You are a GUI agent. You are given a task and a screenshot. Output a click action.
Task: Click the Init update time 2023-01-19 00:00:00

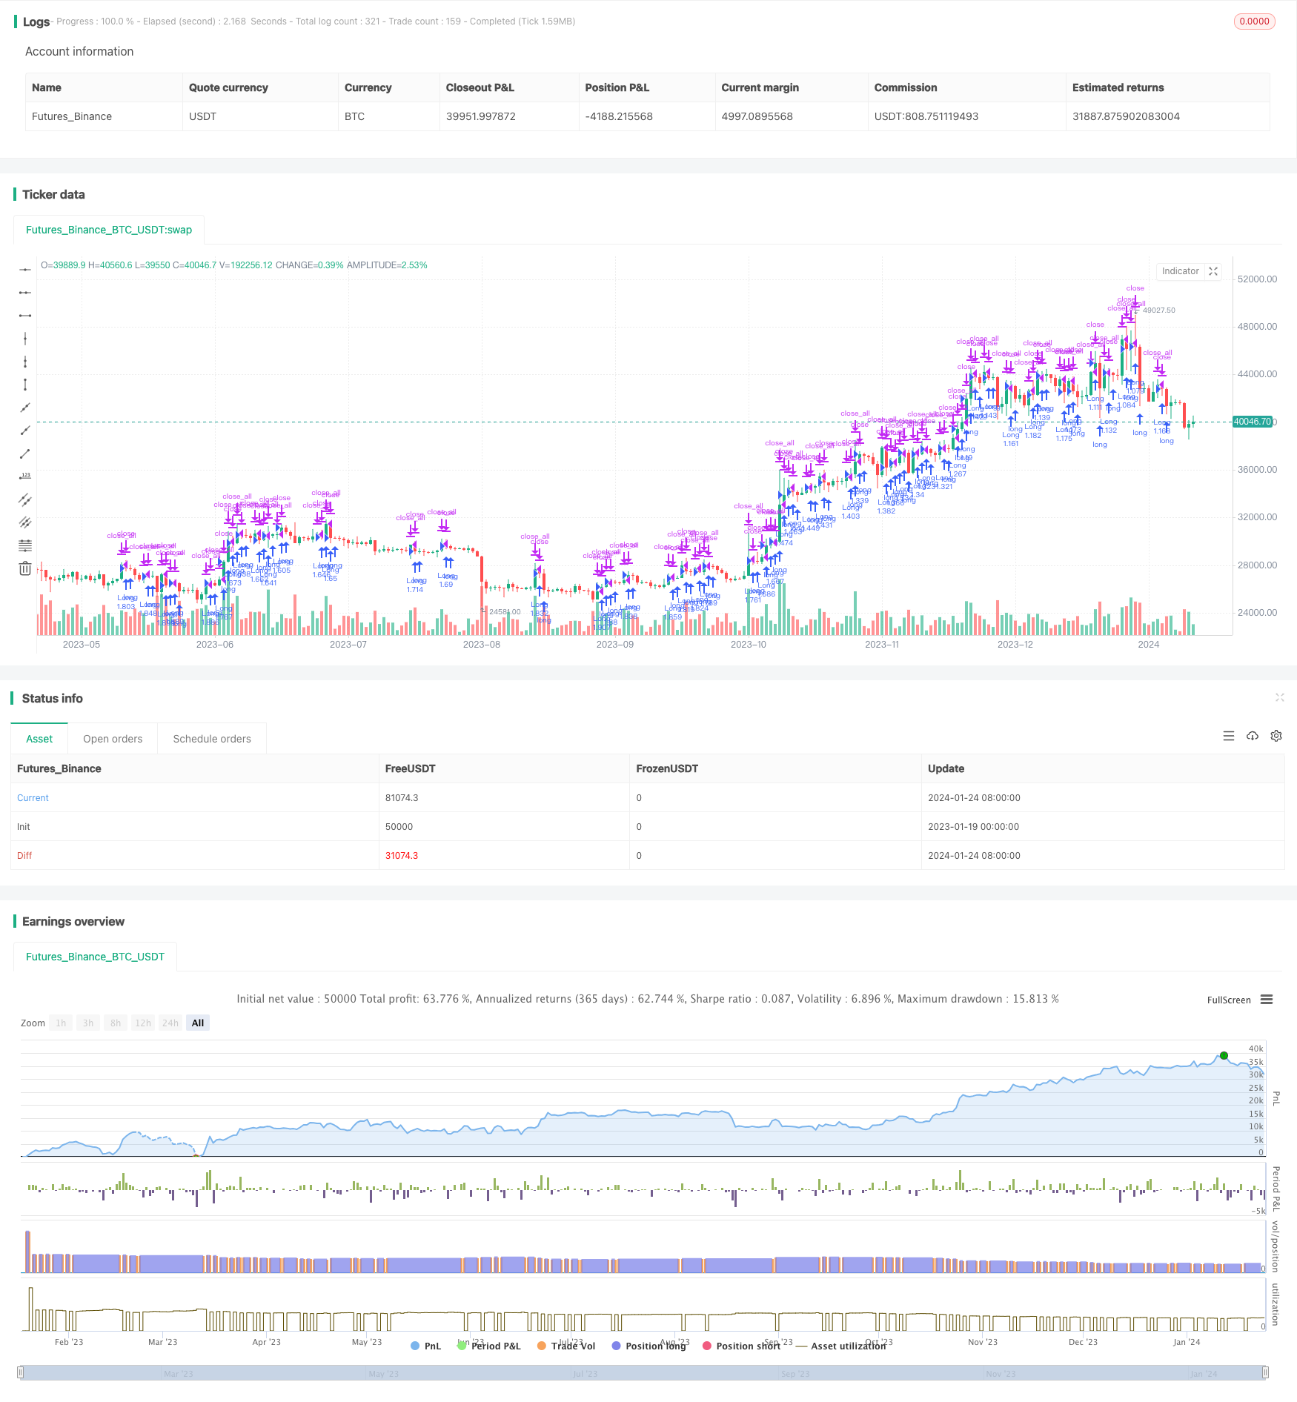click(x=974, y=827)
